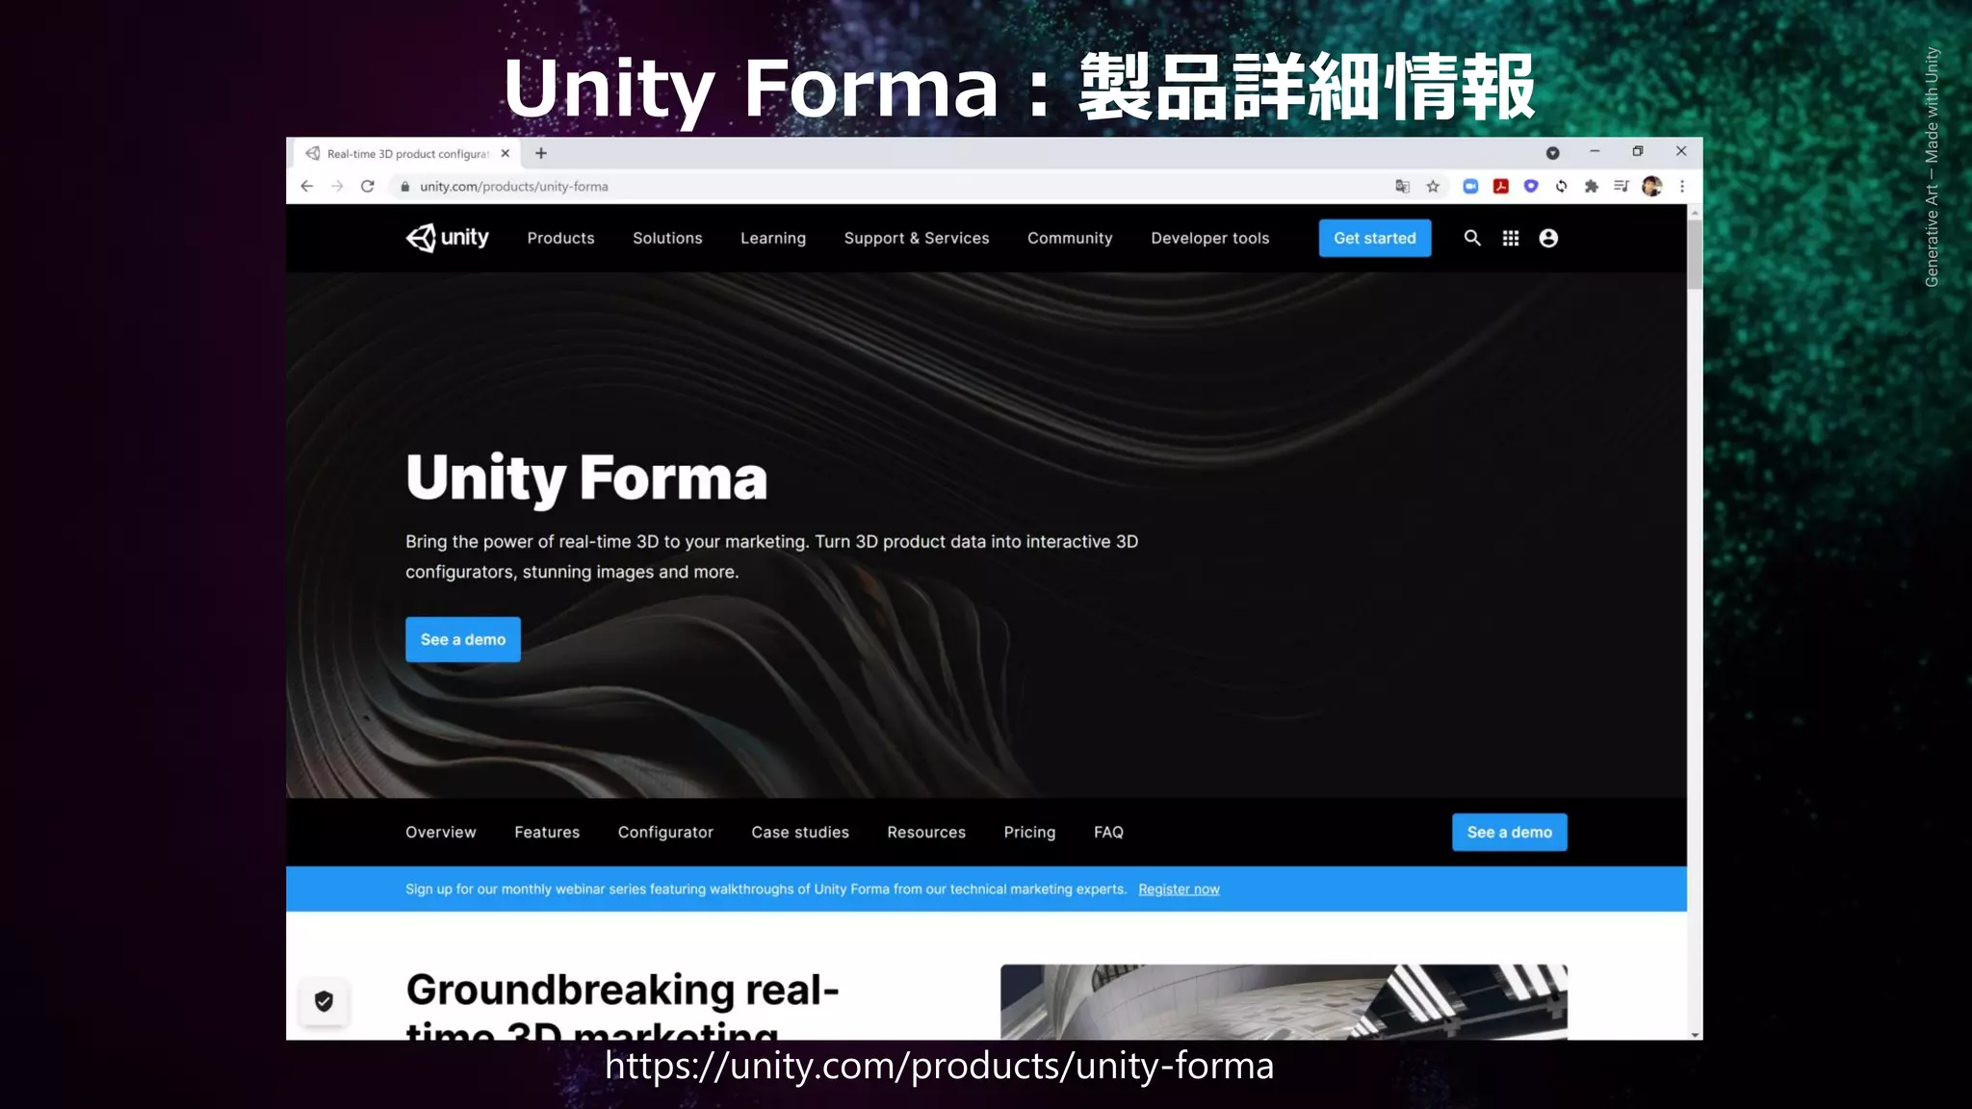
Task: Go to the Case studies section link
Action: click(800, 832)
